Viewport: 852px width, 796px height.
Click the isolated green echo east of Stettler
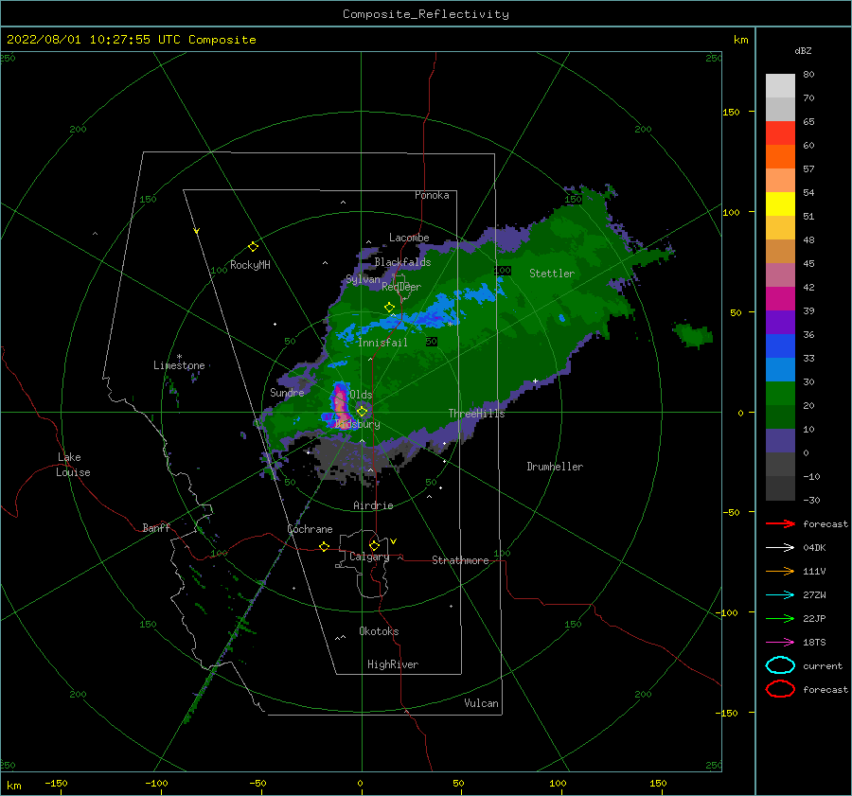click(693, 335)
